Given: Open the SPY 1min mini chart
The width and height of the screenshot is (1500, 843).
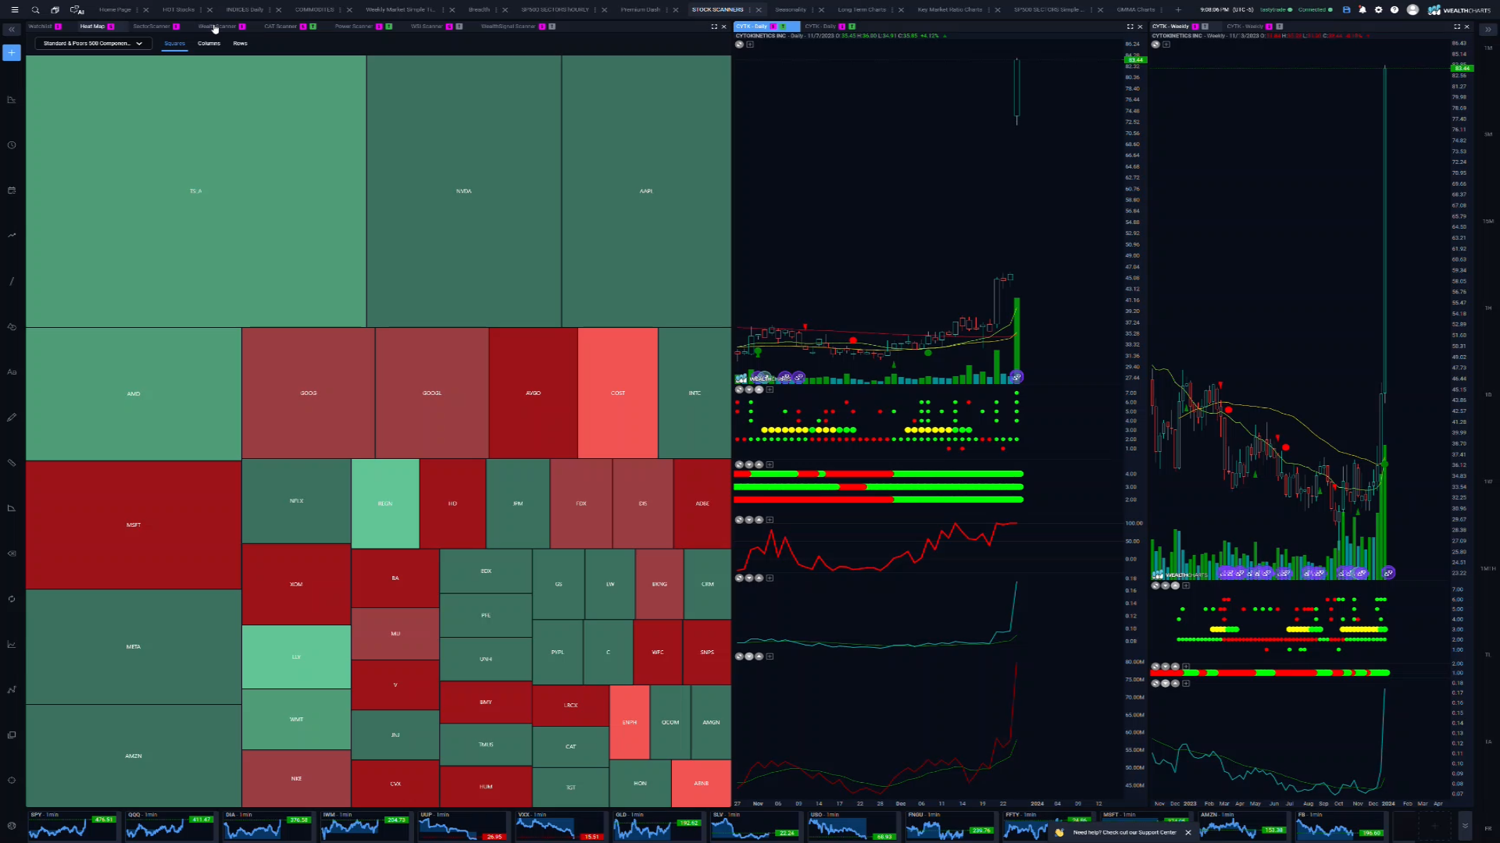Looking at the screenshot, I should click(72, 825).
